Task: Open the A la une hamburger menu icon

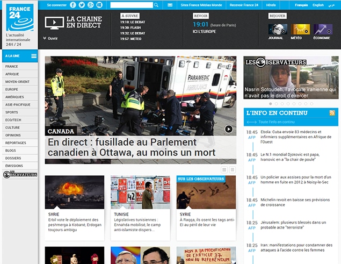Action: click(34, 56)
